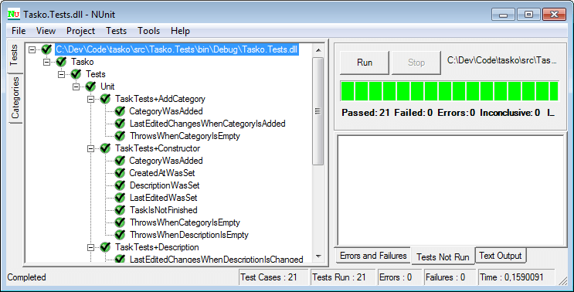Click passed icon of ThrowsWhenCategoryIsEmpty under AddCategory
Image resolution: width=574 pixels, height=292 pixels.
tap(120, 136)
